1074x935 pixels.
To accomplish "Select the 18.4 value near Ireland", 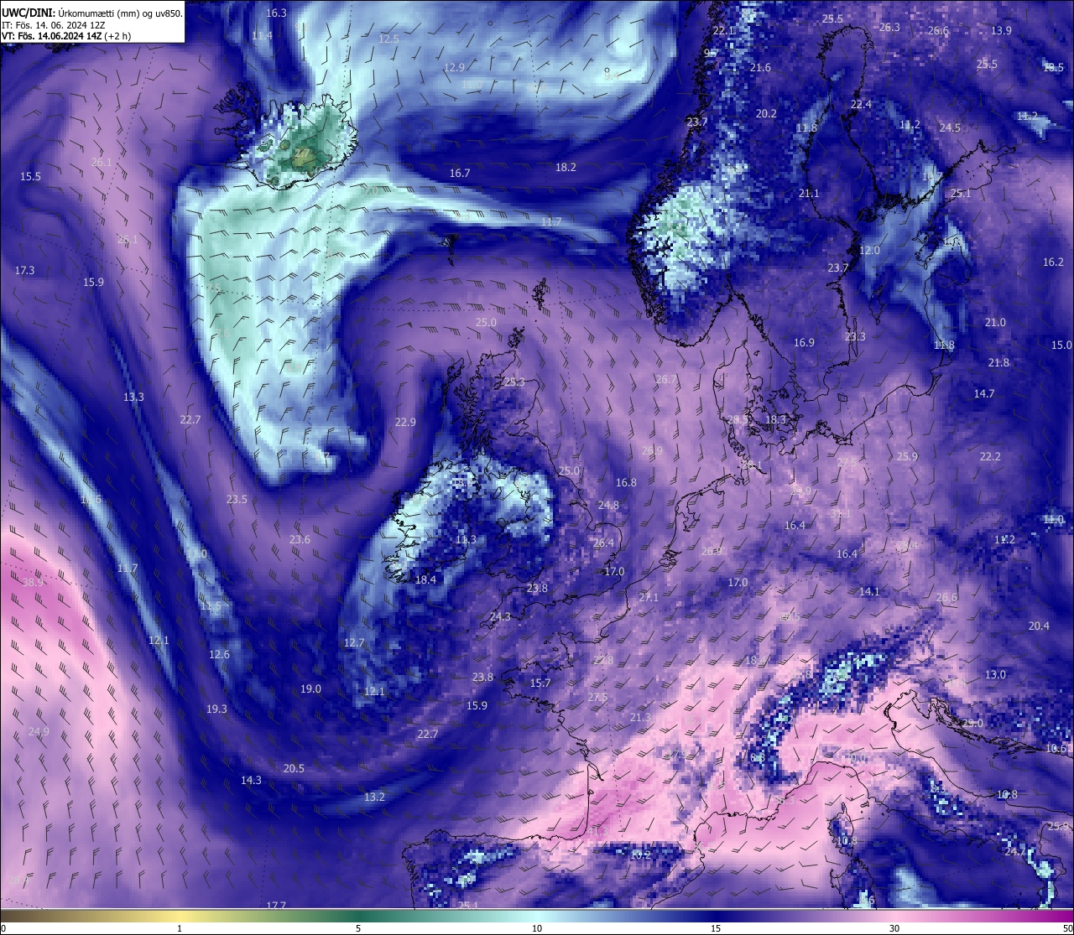I will click(425, 580).
